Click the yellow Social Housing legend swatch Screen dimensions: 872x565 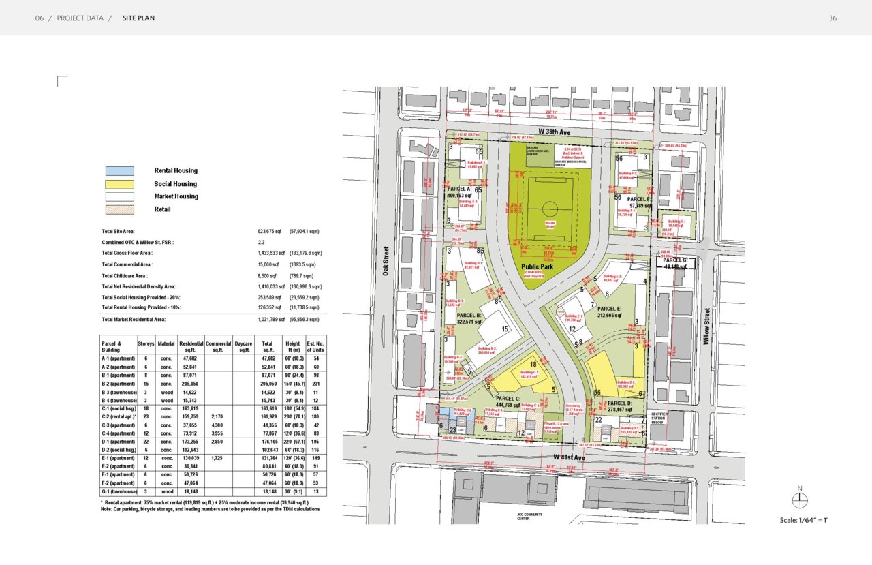coord(119,184)
